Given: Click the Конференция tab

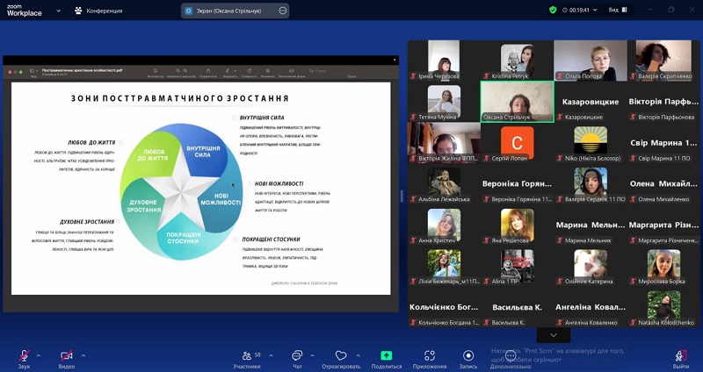Looking at the screenshot, I should click(x=98, y=11).
